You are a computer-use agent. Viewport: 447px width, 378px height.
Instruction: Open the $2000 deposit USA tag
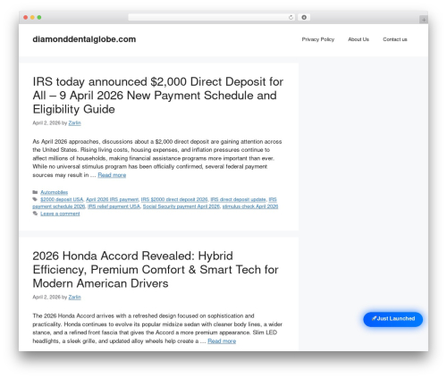click(62, 199)
